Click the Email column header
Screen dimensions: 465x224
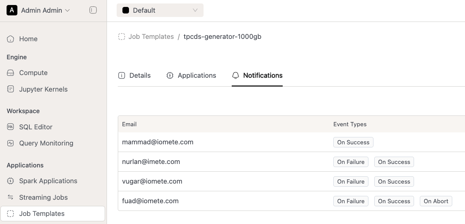coord(129,124)
